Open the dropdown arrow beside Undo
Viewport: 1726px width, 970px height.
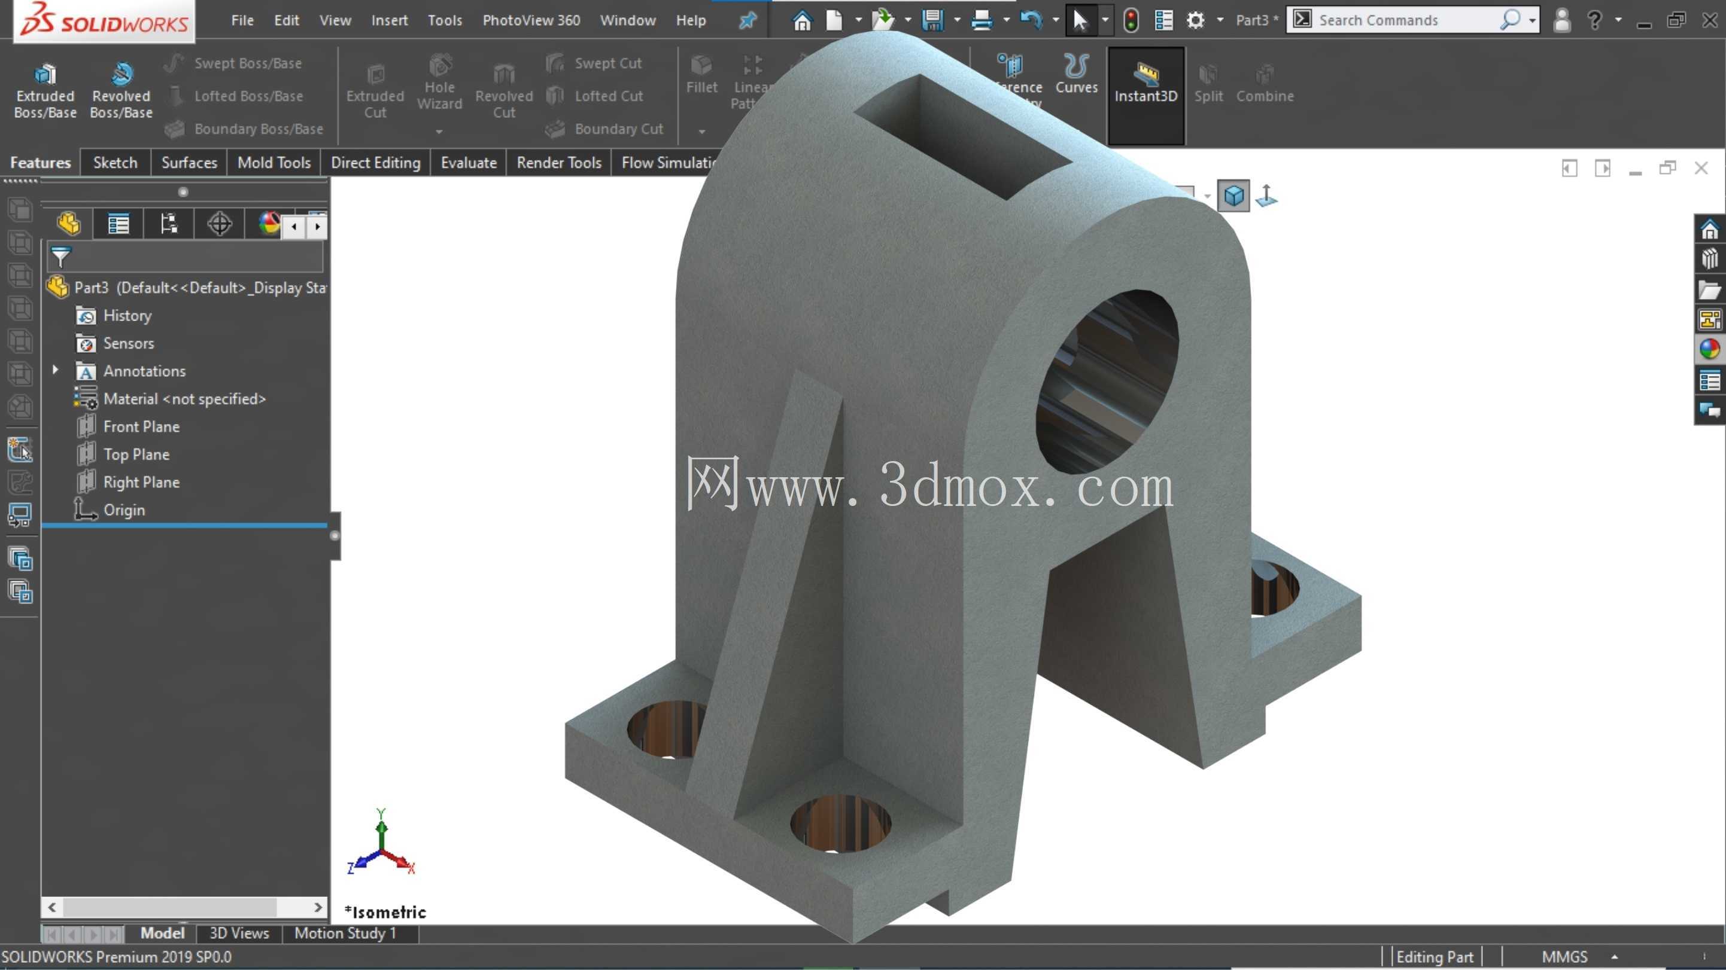(1056, 20)
